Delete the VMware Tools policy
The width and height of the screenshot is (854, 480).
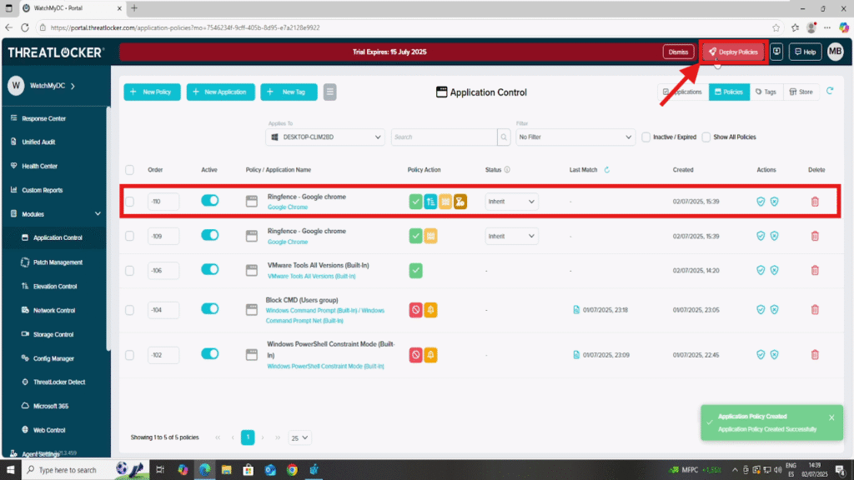point(815,271)
